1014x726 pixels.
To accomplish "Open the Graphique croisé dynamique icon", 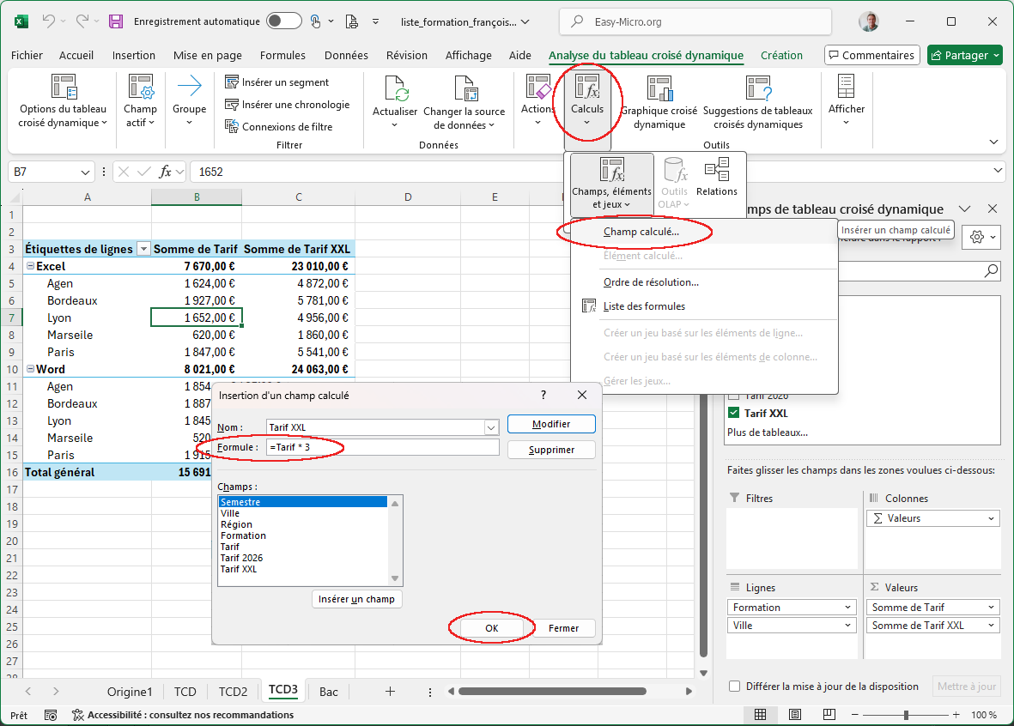I will tap(659, 89).
